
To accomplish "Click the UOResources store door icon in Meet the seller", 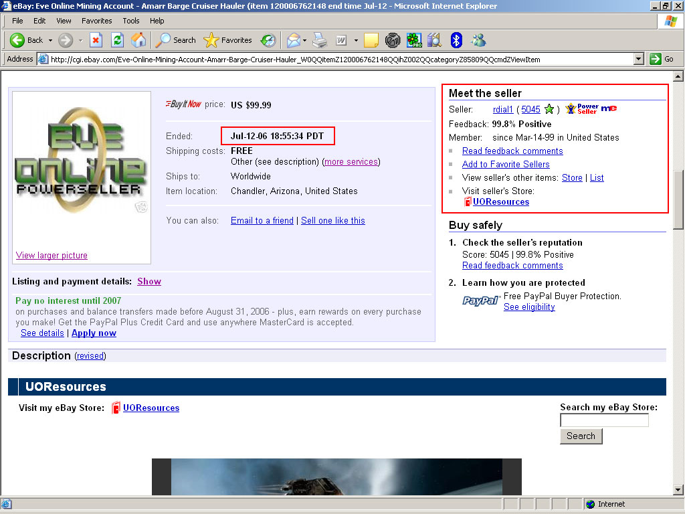I will tap(468, 201).
